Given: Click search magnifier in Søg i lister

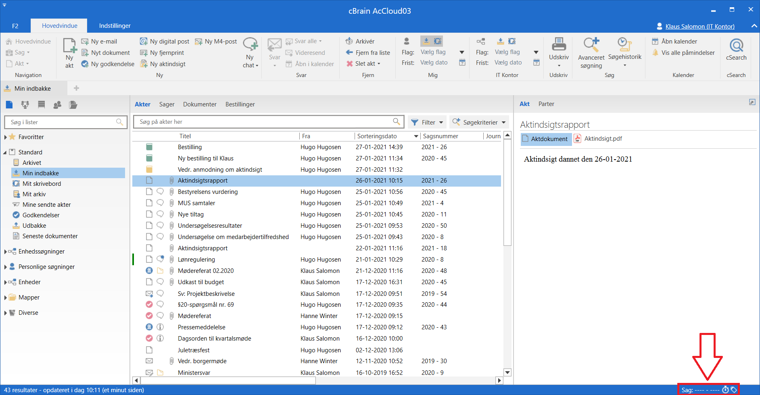Looking at the screenshot, I should [x=119, y=122].
